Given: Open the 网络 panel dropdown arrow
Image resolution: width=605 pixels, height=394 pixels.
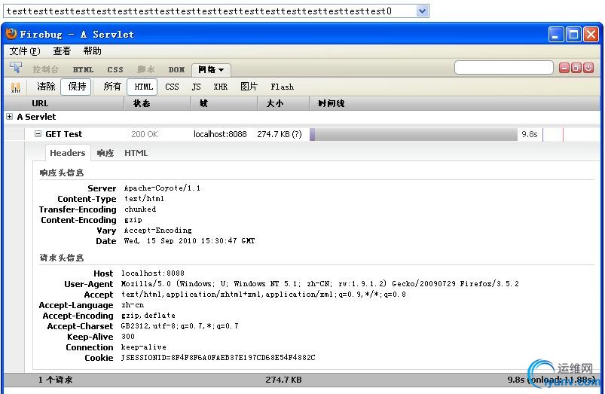Looking at the screenshot, I should click(x=221, y=70).
